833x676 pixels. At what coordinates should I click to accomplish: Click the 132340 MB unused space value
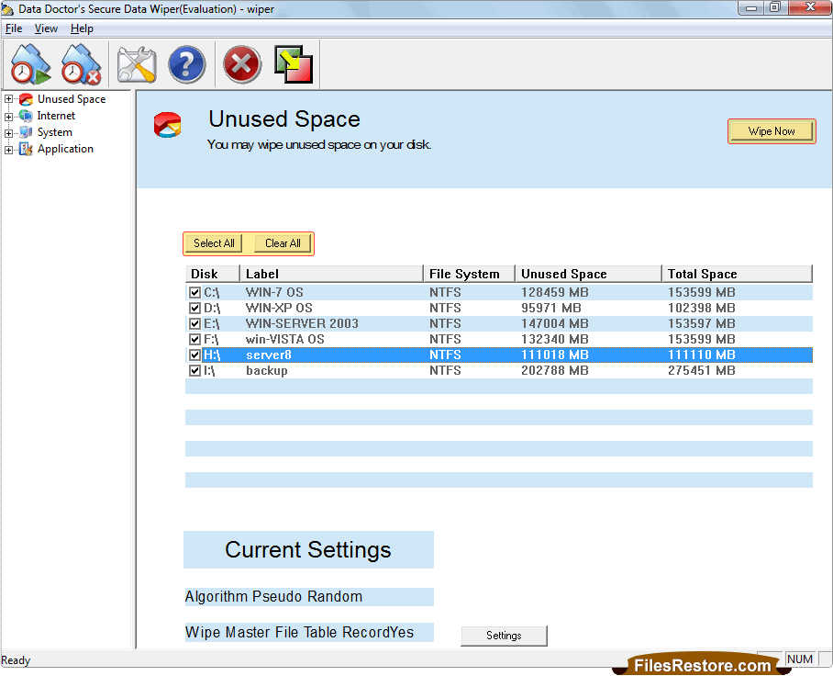[555, 339]
